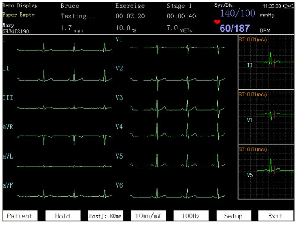Click the Stage 1 indicator

pyautogui.click(x=180, y=6)
